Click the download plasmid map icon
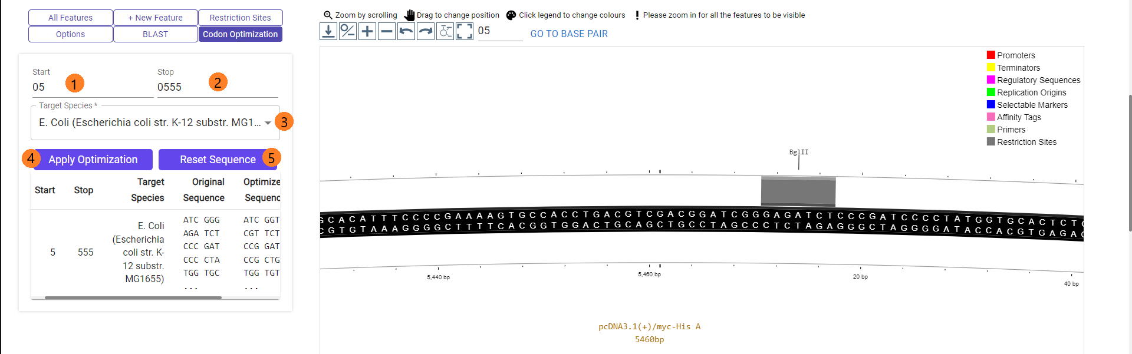 click(x=328, y=31)
